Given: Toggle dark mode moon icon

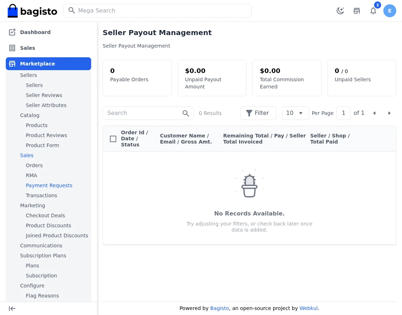Looking at the screenshot, I should click(340, 11).
